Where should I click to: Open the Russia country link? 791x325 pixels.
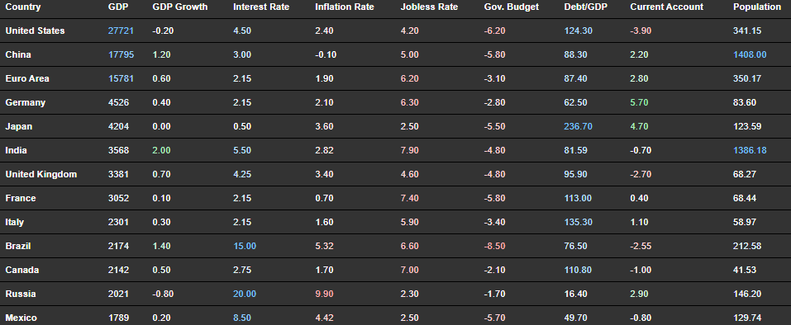pos(20,294)
